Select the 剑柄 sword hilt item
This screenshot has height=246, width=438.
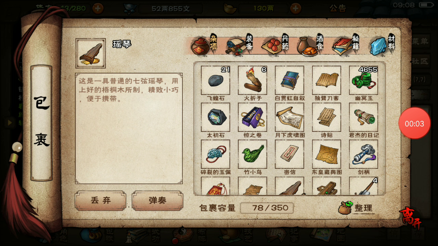pyautogui.click(x=363, y=154)
